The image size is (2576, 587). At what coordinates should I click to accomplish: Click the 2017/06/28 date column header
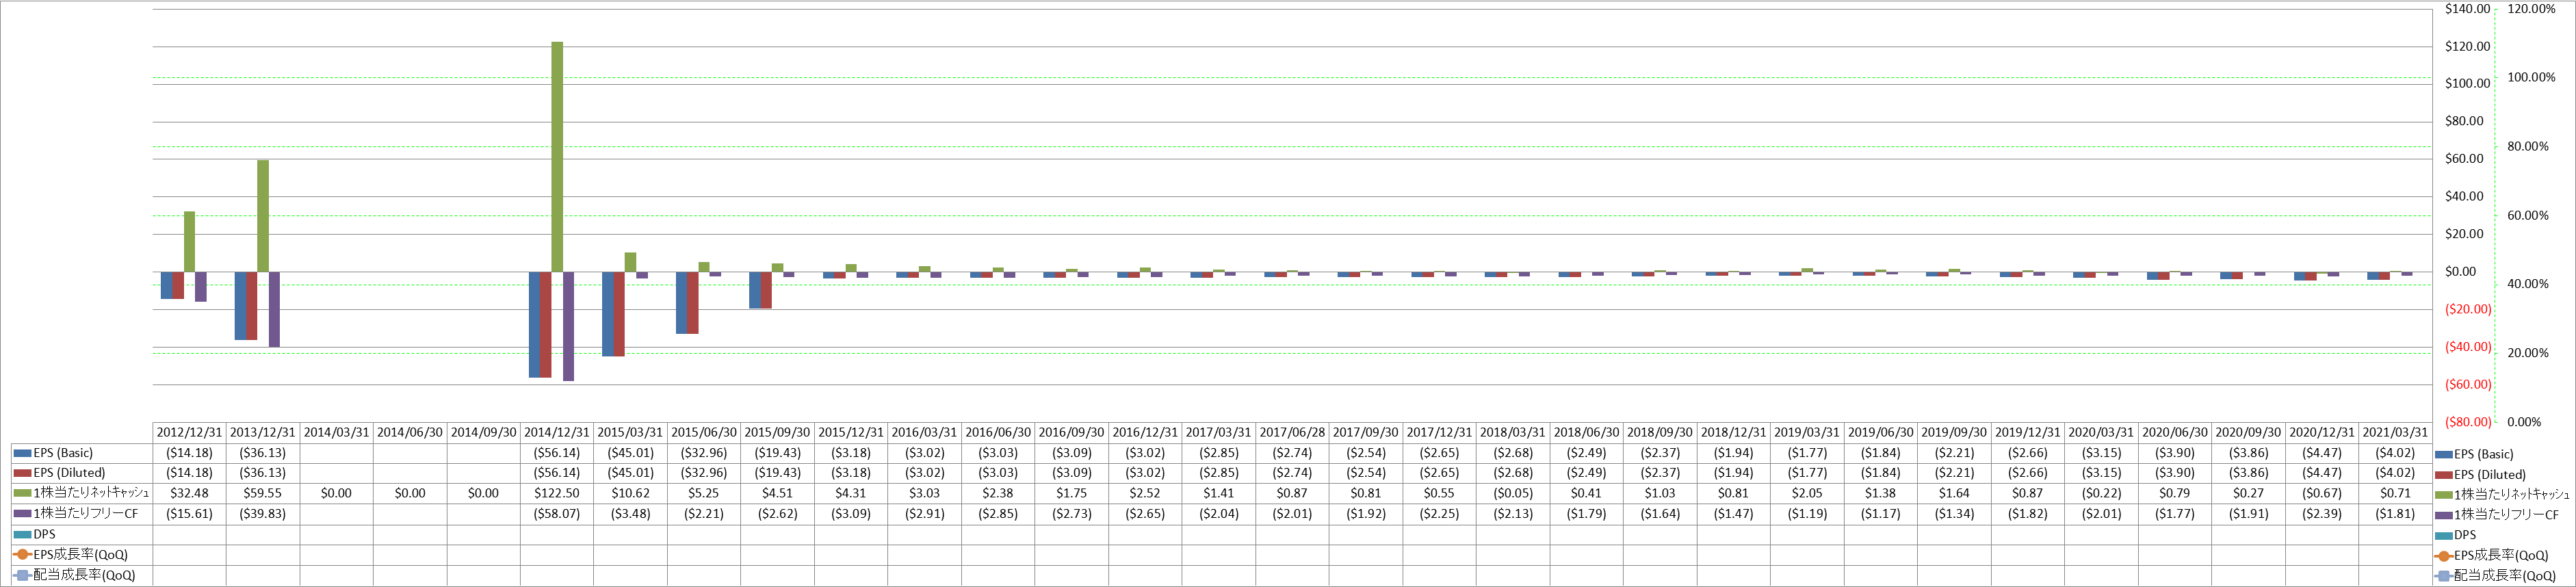[x=1292, y=433]
